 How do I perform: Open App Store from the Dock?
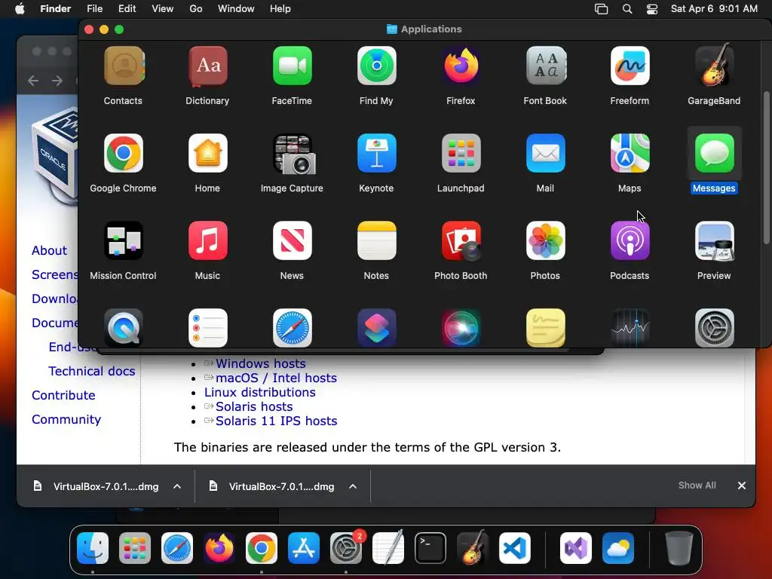coord(304,548)
